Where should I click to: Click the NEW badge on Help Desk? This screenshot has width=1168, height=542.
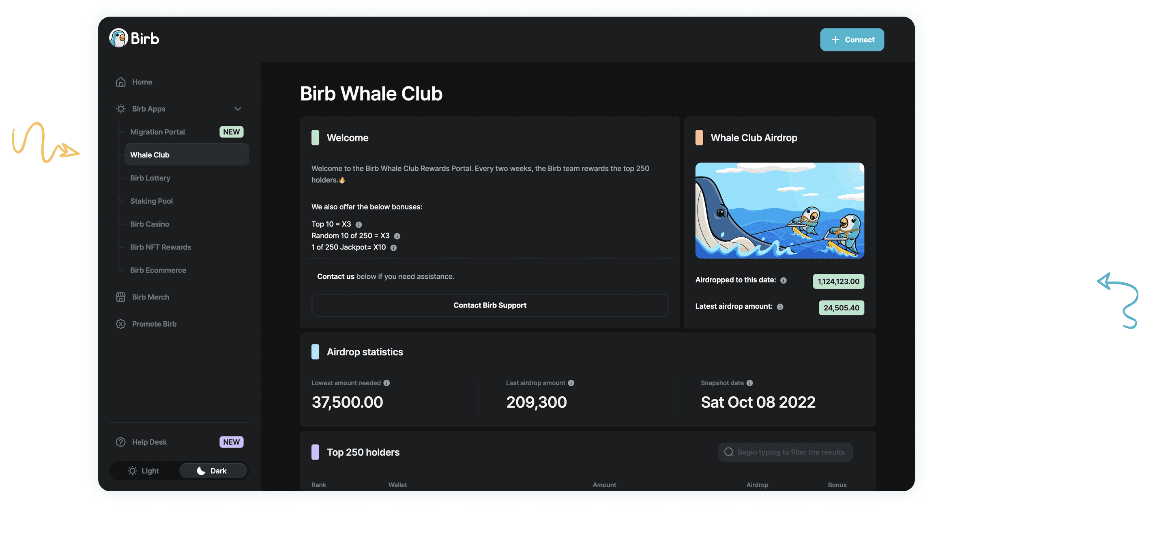coord(231,442)
